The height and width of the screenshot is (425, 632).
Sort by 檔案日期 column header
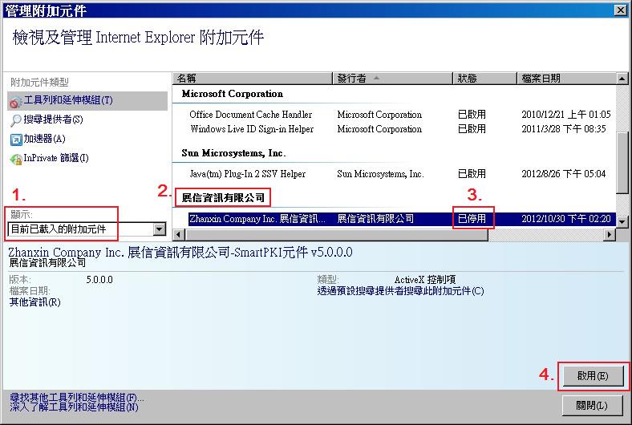567,78
